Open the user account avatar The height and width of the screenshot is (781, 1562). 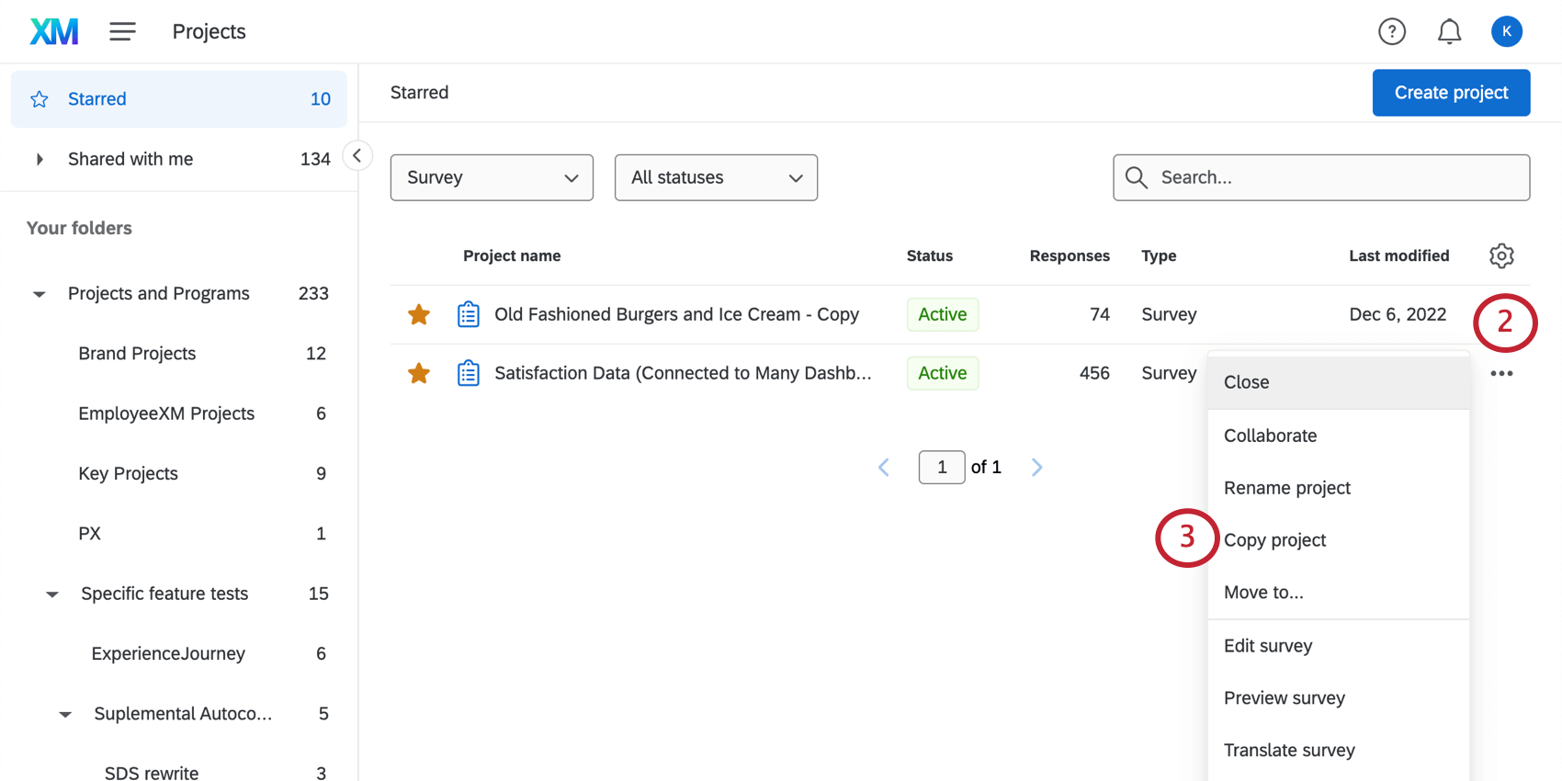point(1506,32)
